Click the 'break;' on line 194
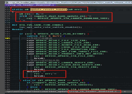The width and height of the screenshot is (132, 94). point(39,58)
